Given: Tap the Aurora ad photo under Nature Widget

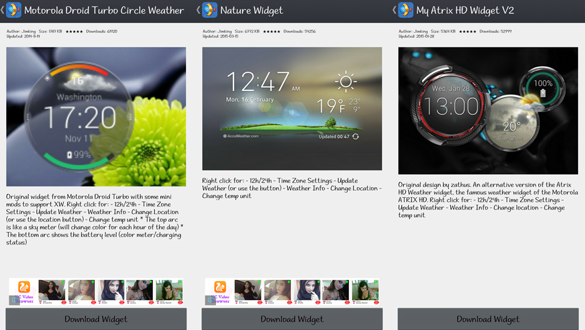Looking at the screenshot, I should [335, 291].
